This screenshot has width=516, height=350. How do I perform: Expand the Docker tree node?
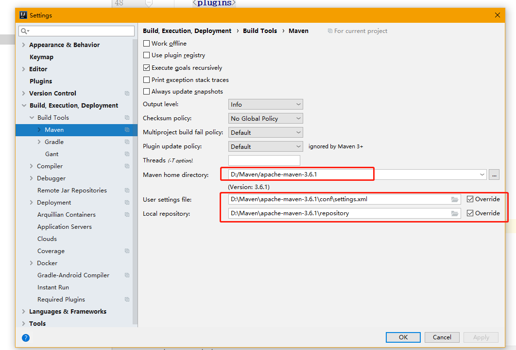[31, 263]
